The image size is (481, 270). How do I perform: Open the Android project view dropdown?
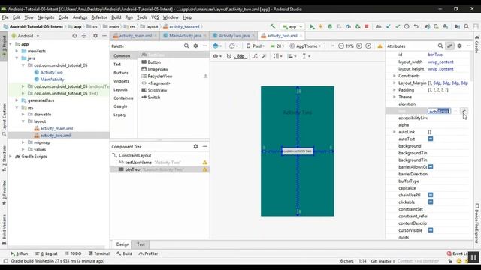tap(26, 36)
